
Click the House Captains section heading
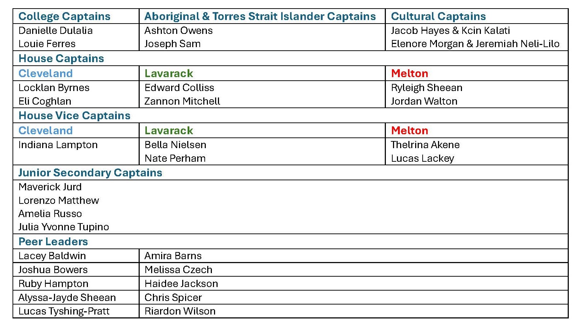point(61,59)
